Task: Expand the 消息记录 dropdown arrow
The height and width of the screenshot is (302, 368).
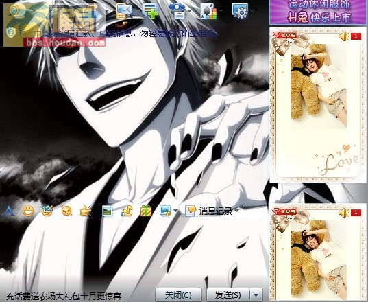Action: [236, 211]
